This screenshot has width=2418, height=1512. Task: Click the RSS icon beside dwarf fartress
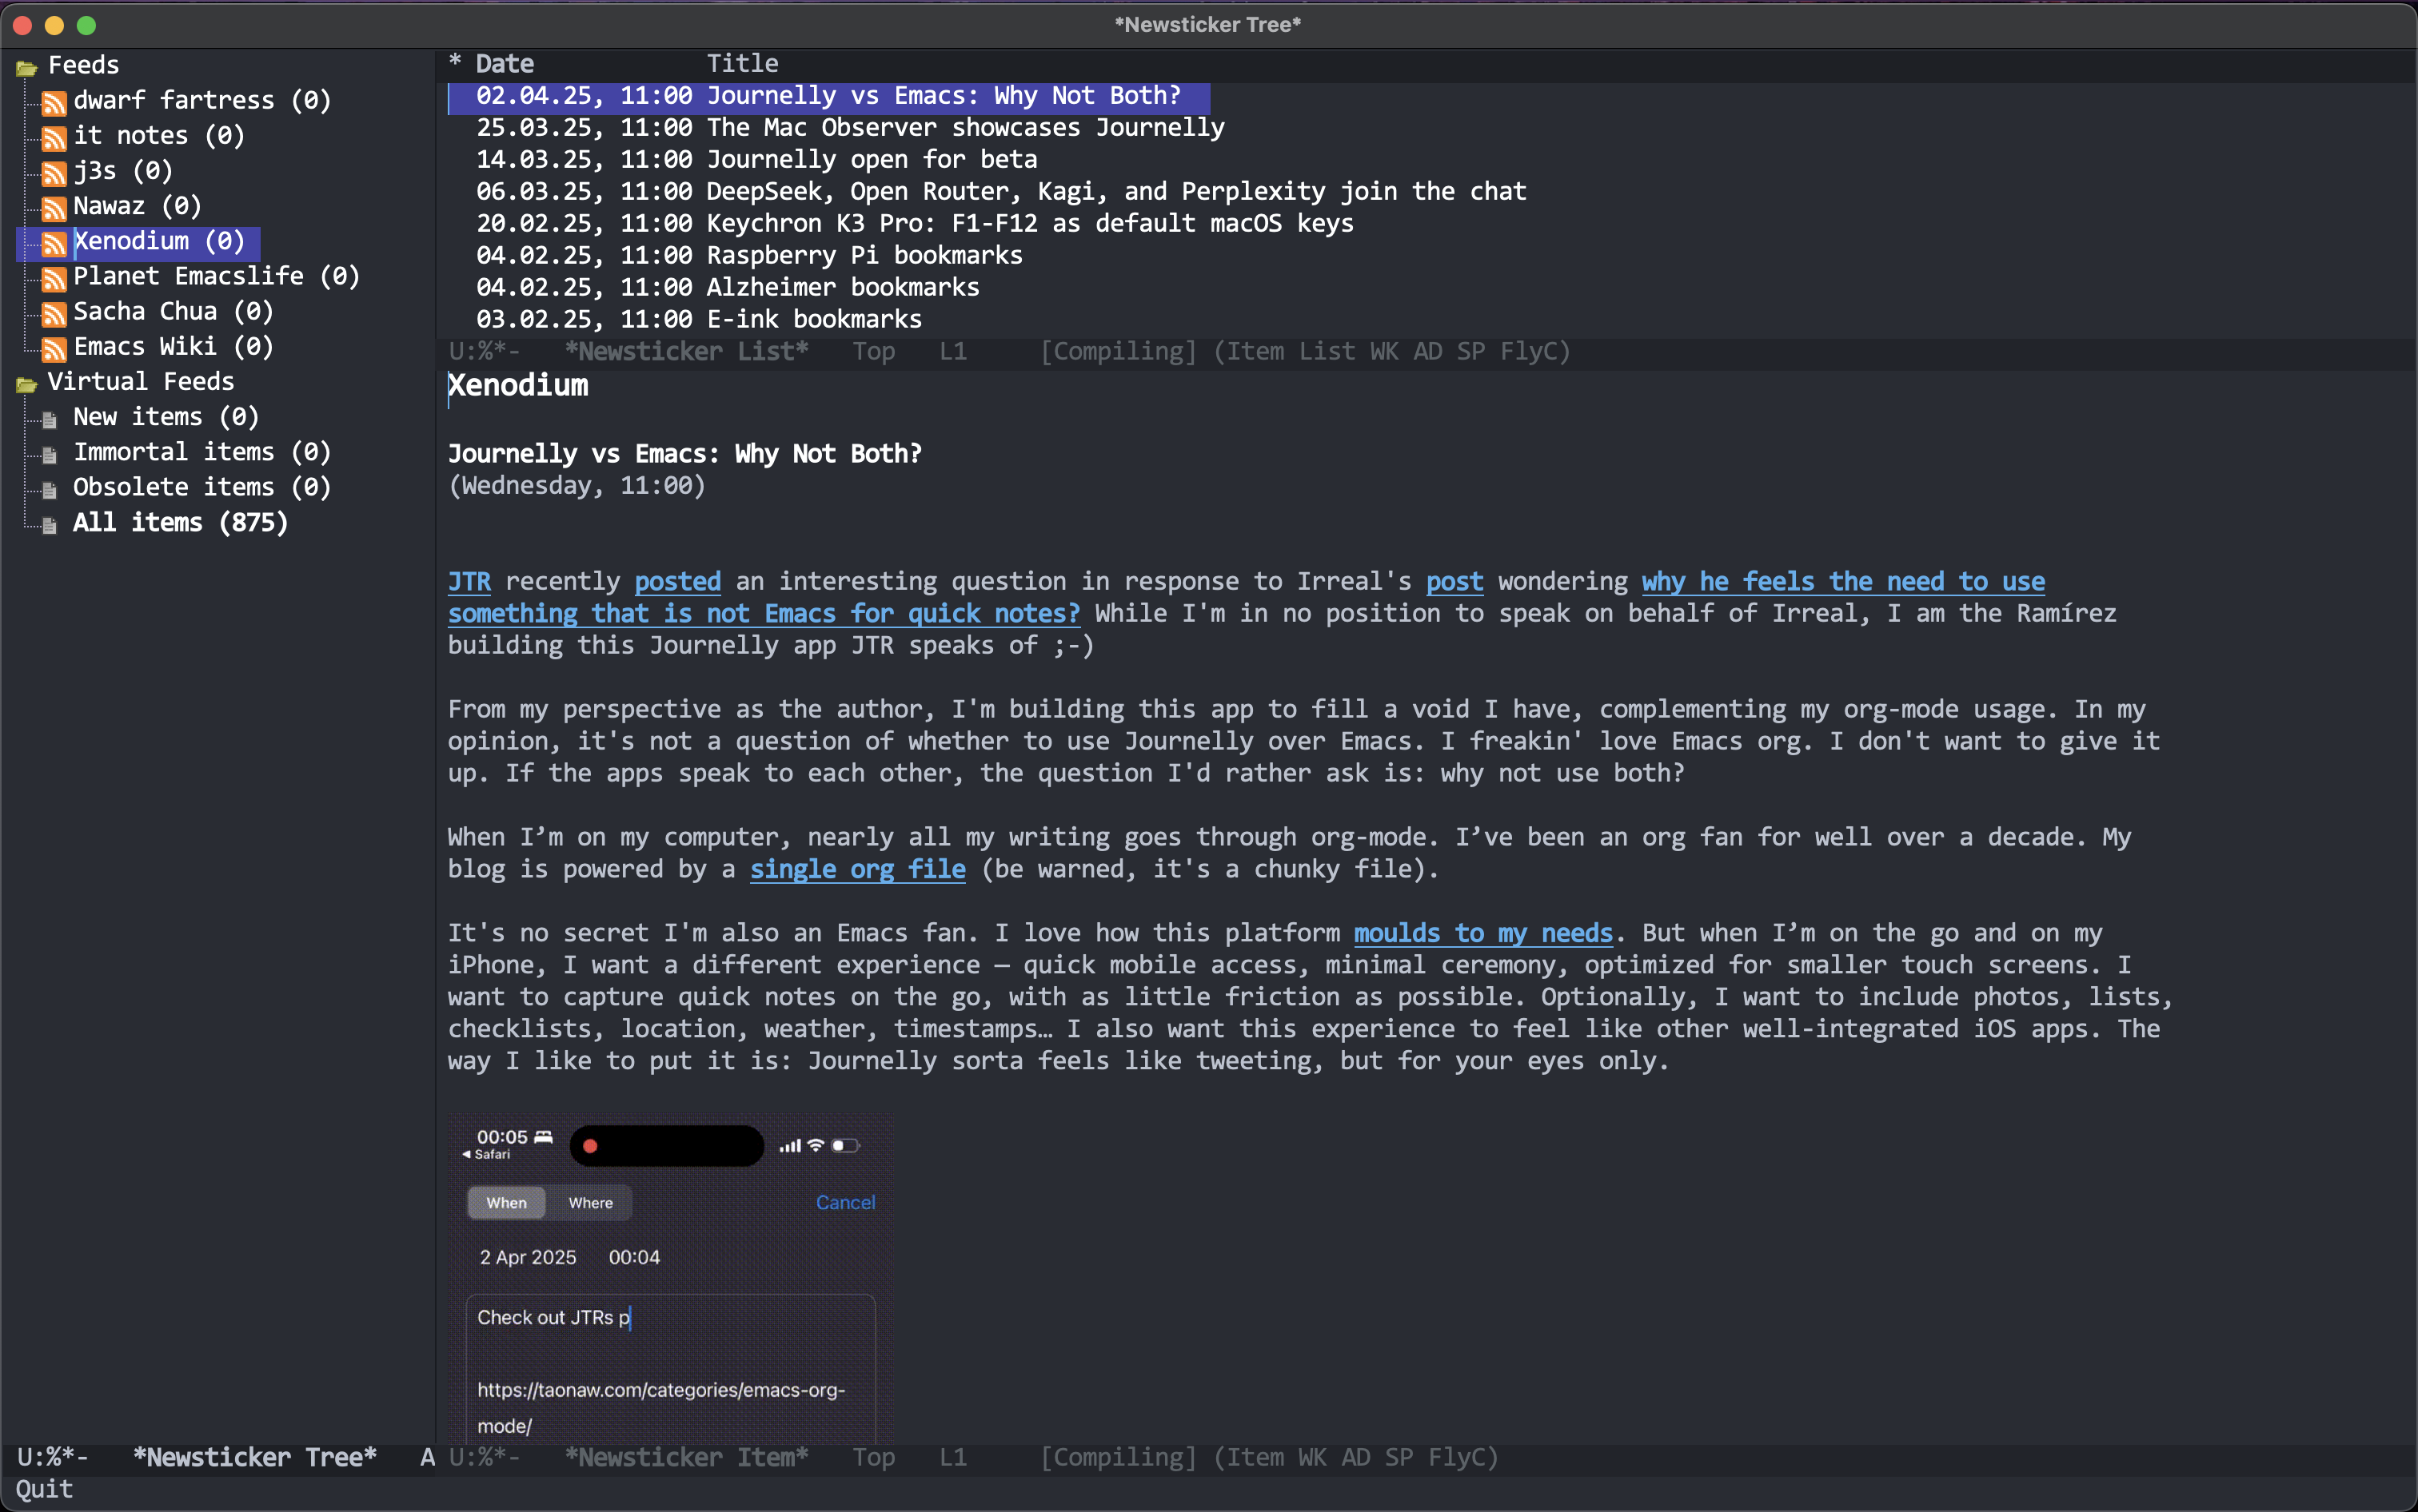click(54, 102)
